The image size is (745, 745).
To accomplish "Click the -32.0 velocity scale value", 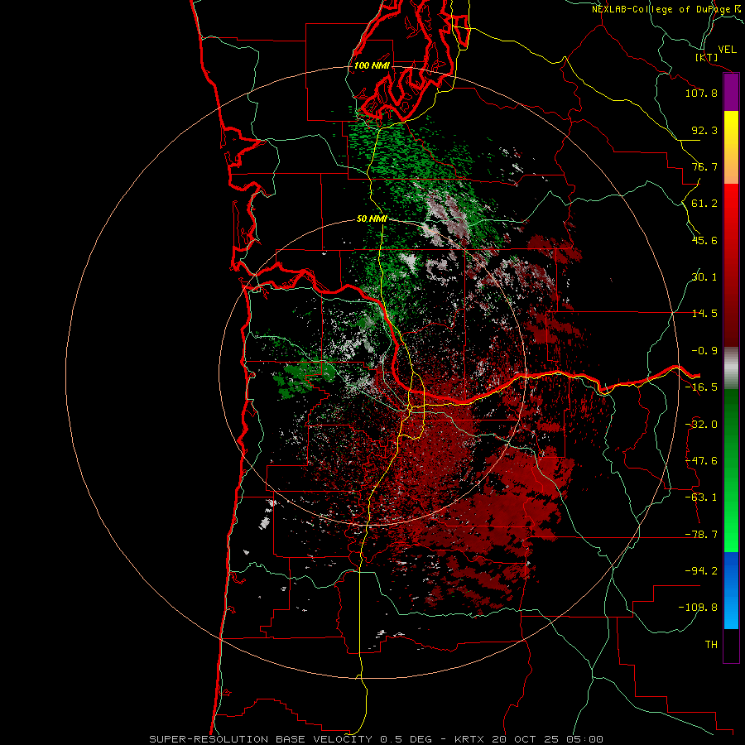I will click(x=701, y=425).
